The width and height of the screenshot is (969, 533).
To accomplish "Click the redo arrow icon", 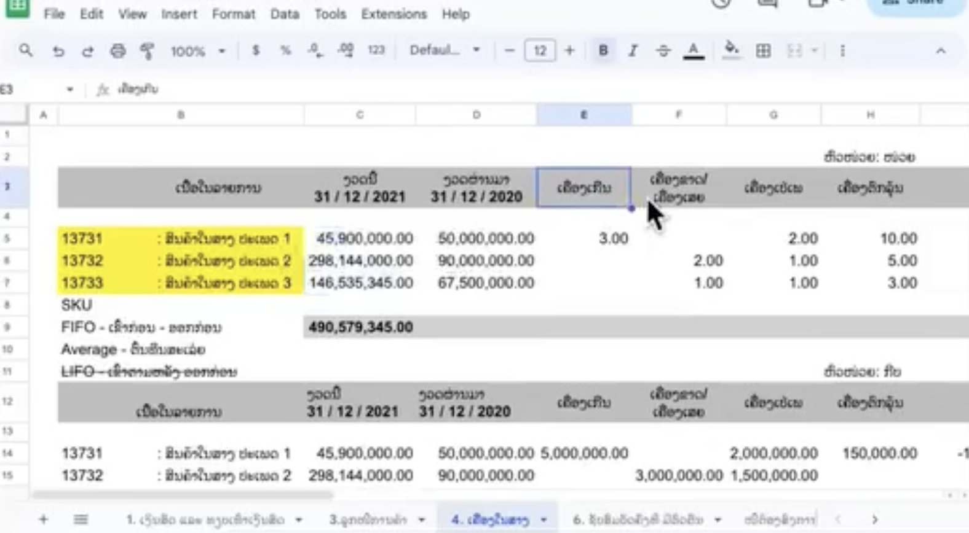I will coord(87,51).
